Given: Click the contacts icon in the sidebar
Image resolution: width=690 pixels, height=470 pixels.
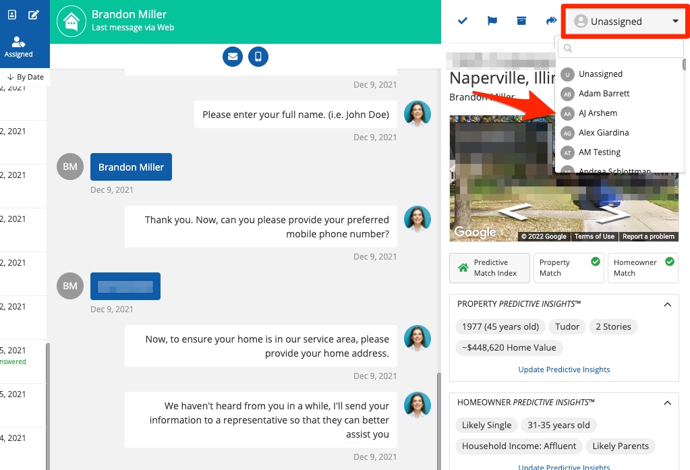Looking at the screenshot, I should [x=12, y=14].
